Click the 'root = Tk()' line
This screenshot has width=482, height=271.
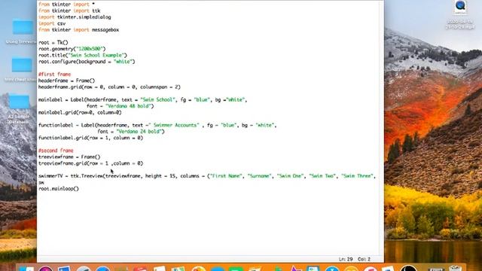tap(53, 42)
